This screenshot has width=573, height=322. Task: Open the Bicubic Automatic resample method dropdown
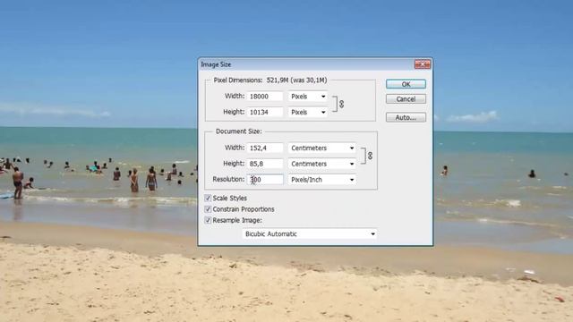coord(309,233)
